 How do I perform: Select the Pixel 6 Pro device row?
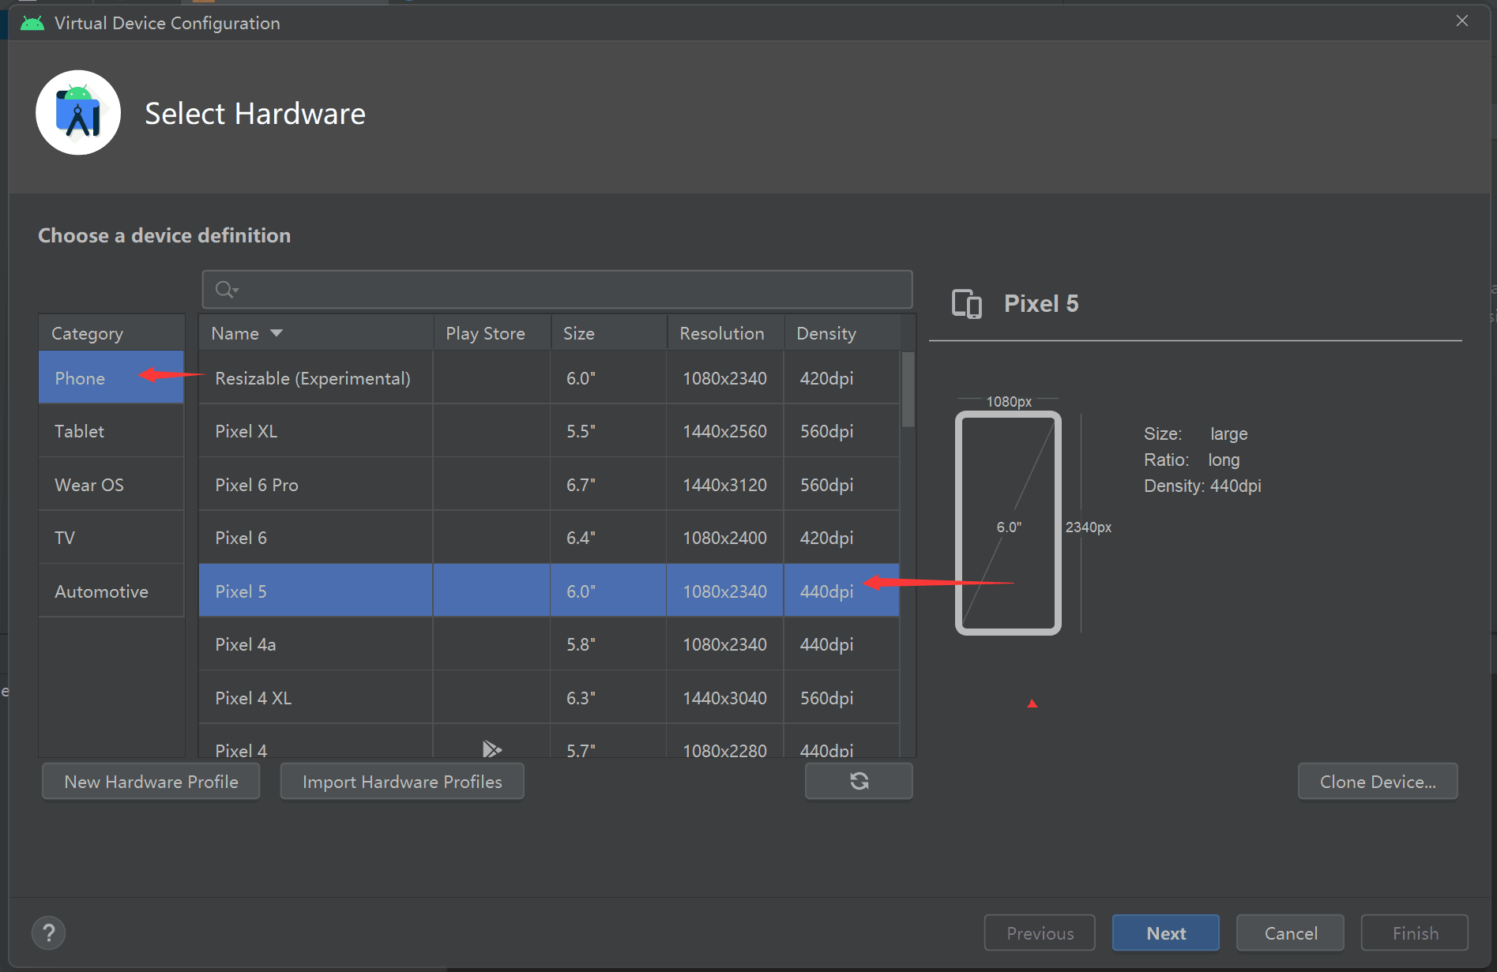pyautogui.click(x=549, y=485)
